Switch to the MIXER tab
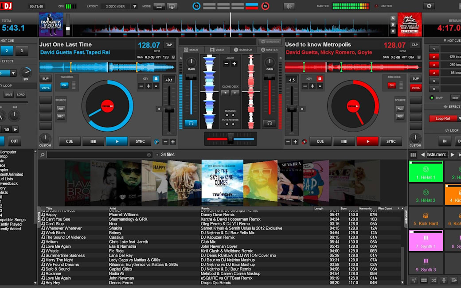 point(191,50)
